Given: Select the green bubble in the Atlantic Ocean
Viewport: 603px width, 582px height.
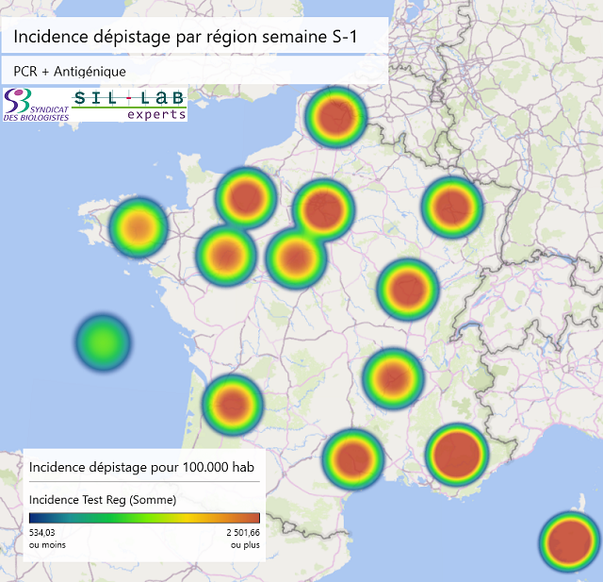Looking at the screenshot, I should pos(103,342).
